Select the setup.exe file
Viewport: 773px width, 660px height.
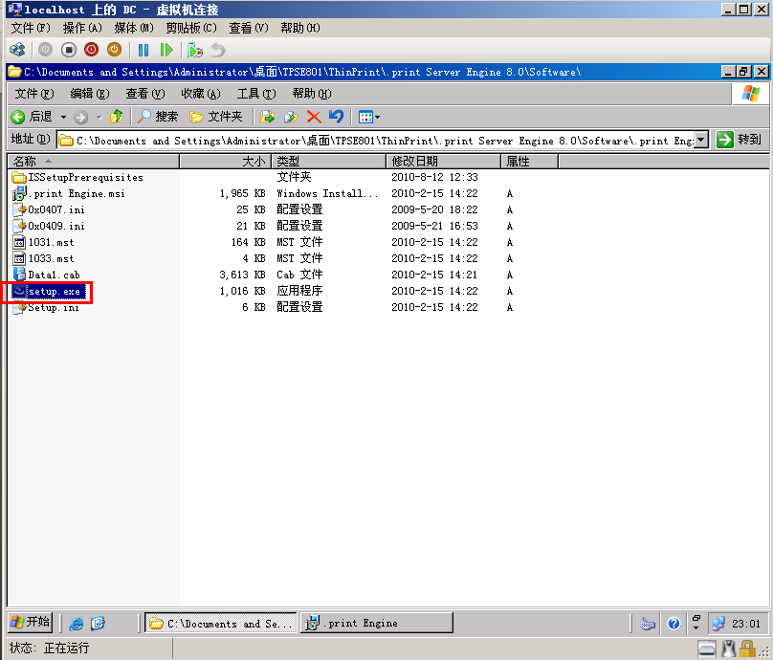coord(48,292)
